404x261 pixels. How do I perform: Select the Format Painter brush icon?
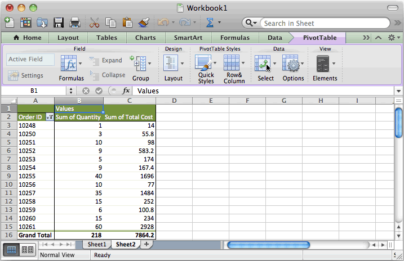144,22
